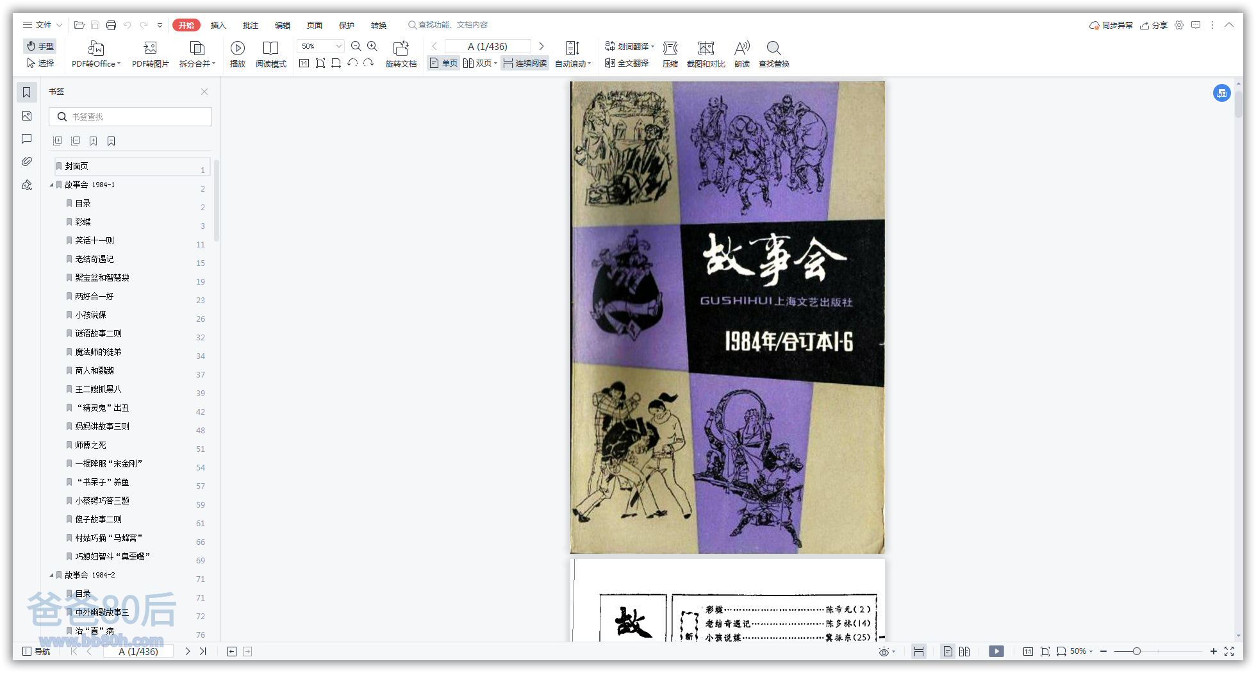This screenshot has width=1256, height=673.
Task: Click 同步异常 sync status
Action: click(1111, 25)
